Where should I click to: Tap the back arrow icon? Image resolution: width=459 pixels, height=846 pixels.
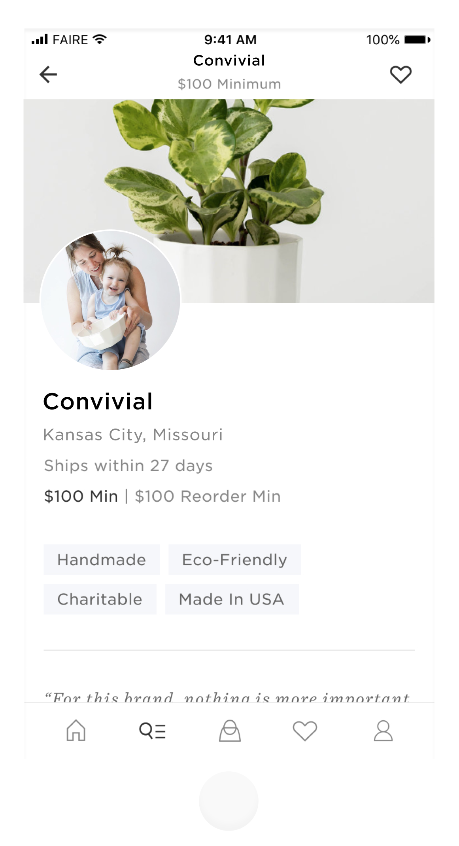click(x=48, y=74)
